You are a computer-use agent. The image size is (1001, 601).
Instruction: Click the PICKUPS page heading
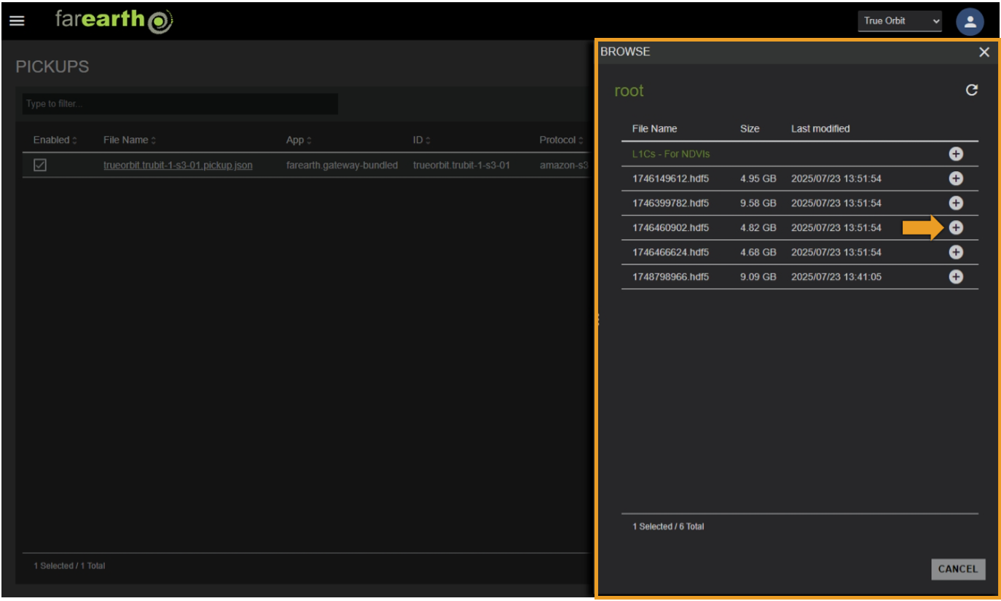52,66
